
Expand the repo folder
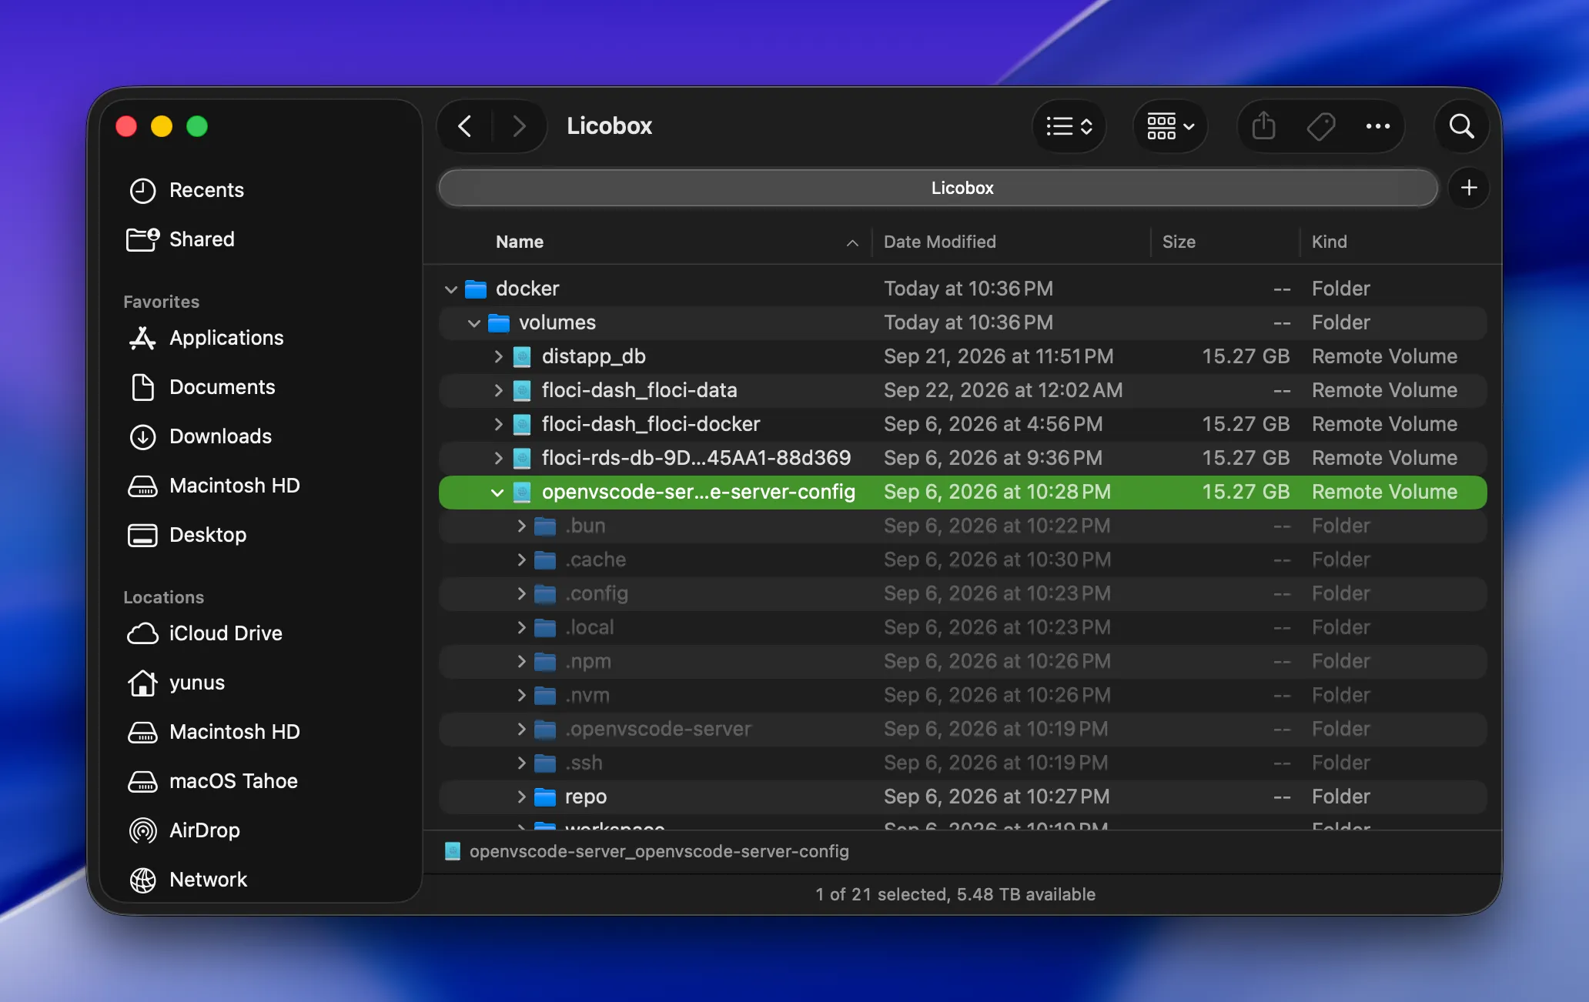tap(521, 797)
